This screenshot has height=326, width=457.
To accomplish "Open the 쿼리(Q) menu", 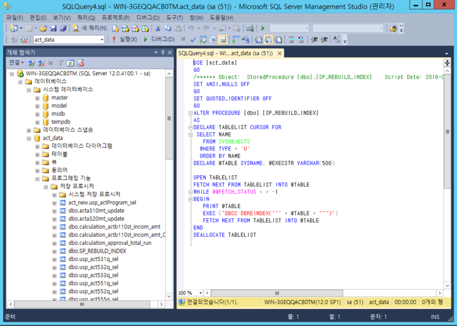I will [86, 18].
